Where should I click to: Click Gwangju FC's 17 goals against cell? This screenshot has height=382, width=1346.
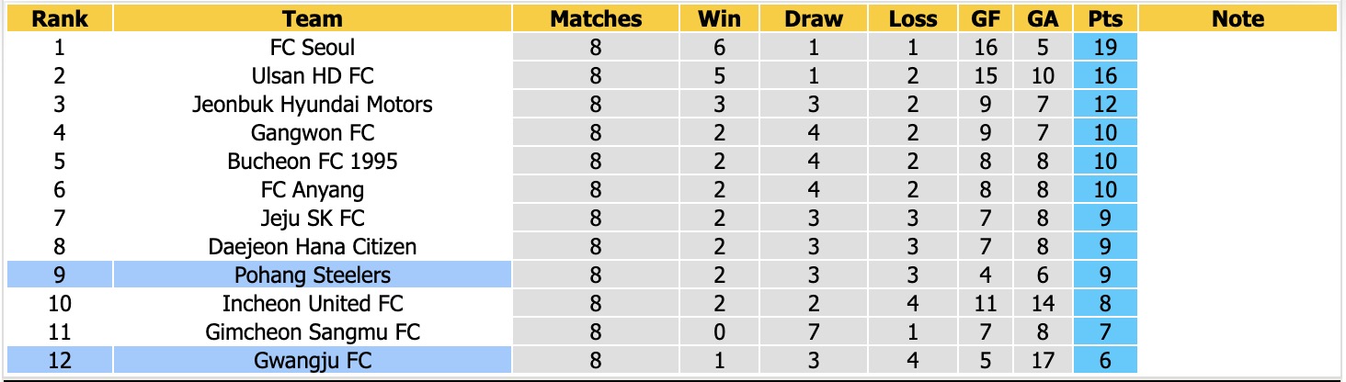click(1044, 360)
